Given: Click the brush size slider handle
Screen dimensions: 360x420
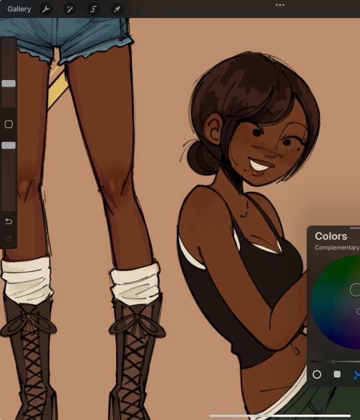Looking at the screenshot, I should click(9, 83).
